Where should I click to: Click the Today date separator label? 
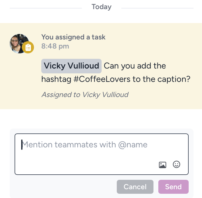coord(102,7)
